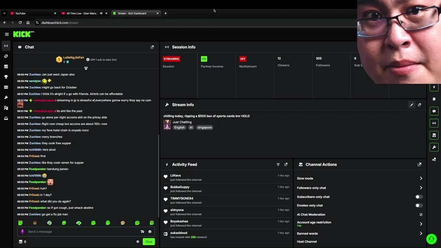Toggle session info broadcast widget in right sidebar
Viewport: 441px width, 248px height.
click(434, 123)
